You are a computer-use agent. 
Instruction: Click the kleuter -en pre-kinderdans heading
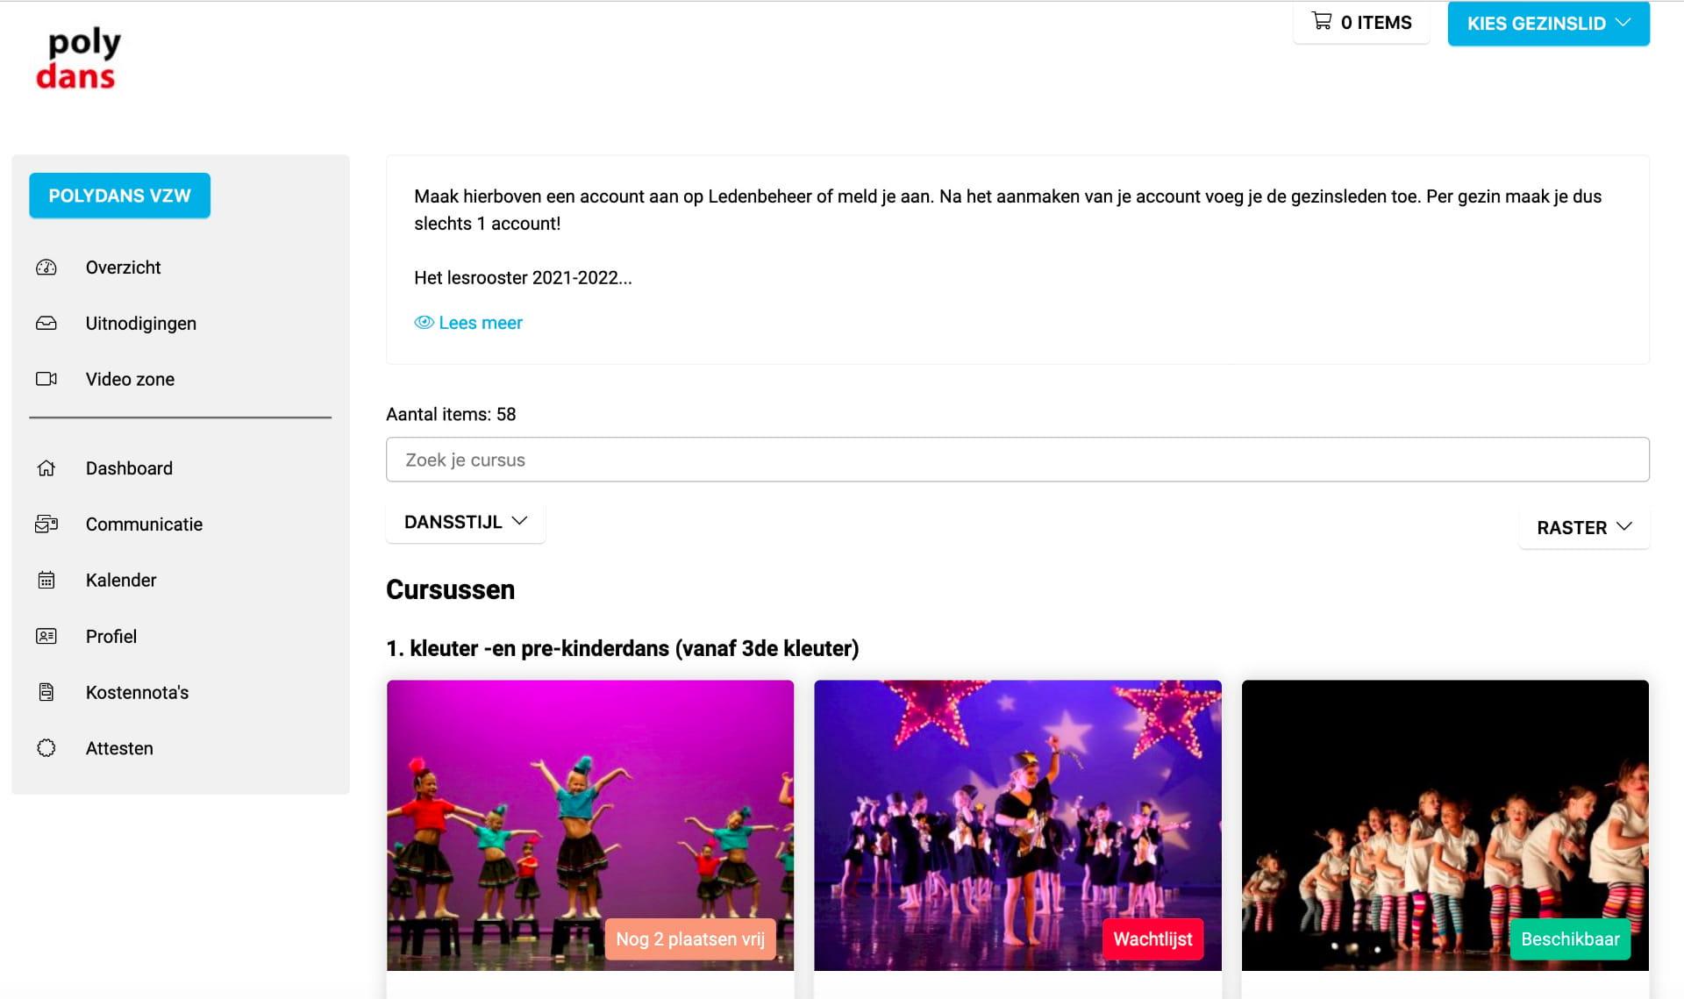[623, 648]
